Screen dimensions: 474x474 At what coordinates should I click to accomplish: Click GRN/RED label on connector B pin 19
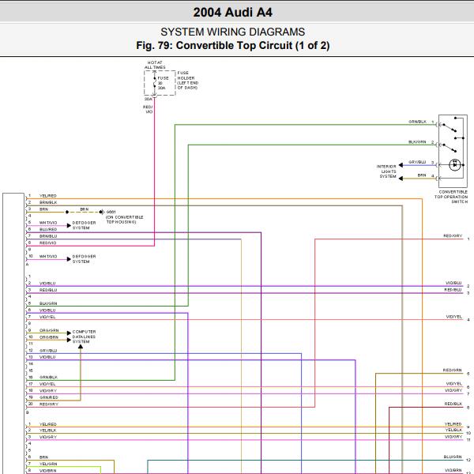point(49,397)
